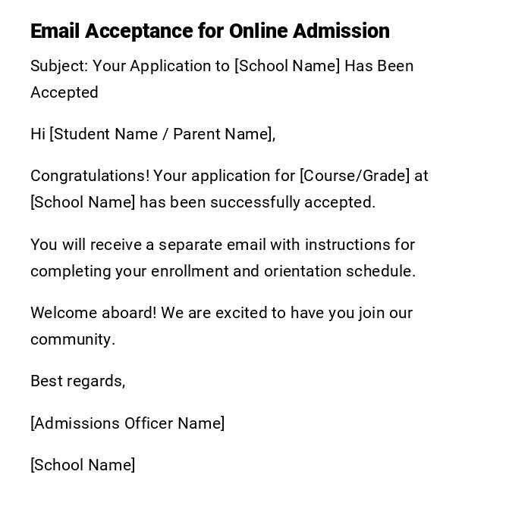Click the "Best regards," closing line

click(x=77, y=381)
